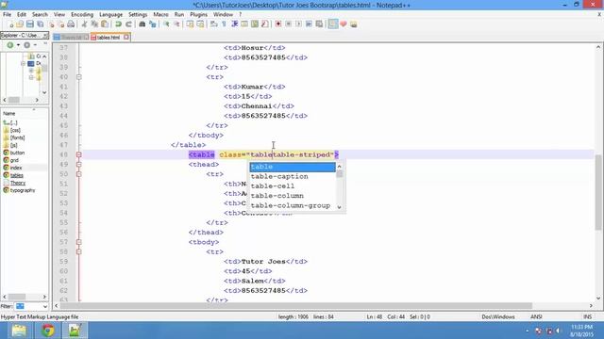The image size is (604, 339).
Task: Collapse the thead fold at line 49
Action: [x=79, y=165]
